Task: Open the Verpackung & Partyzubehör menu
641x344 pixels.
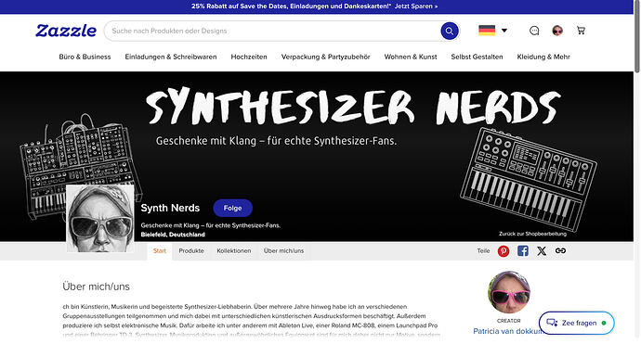Action: tap(326, 57)
